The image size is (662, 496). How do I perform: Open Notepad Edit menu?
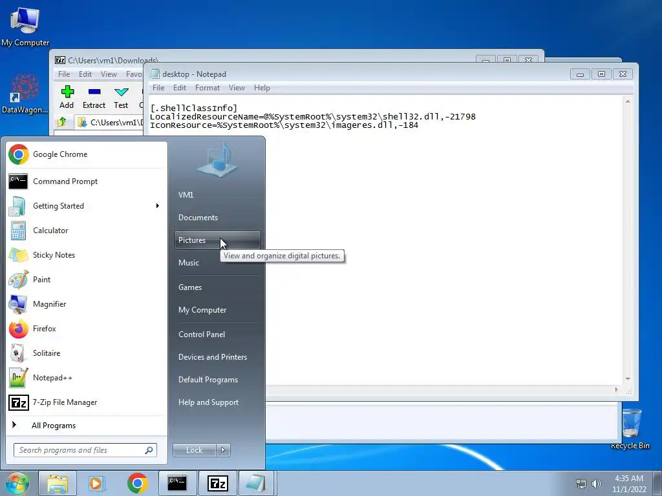[180, 88]
